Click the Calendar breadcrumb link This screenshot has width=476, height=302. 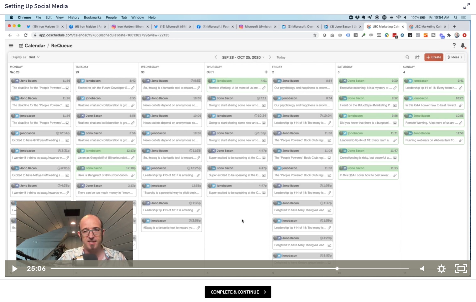tap(35, 45)
